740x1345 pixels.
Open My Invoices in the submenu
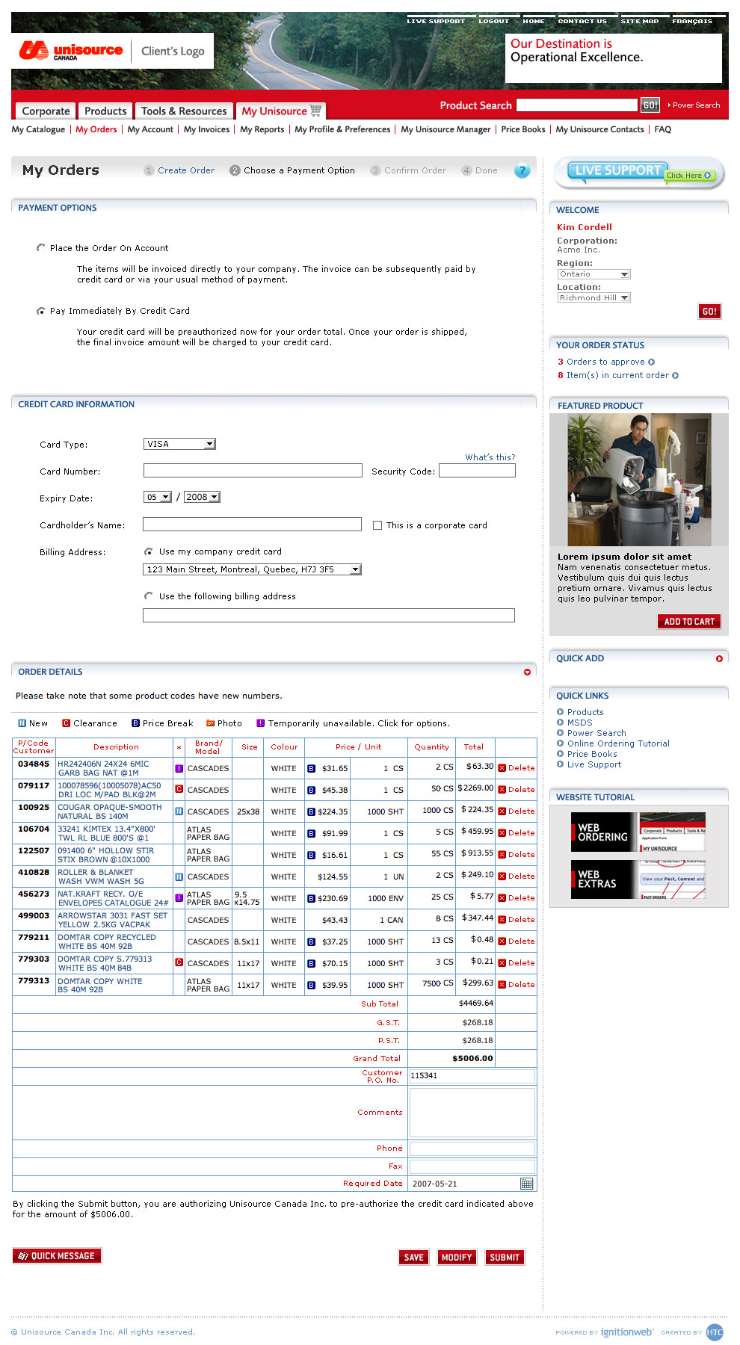pos(206,129)
